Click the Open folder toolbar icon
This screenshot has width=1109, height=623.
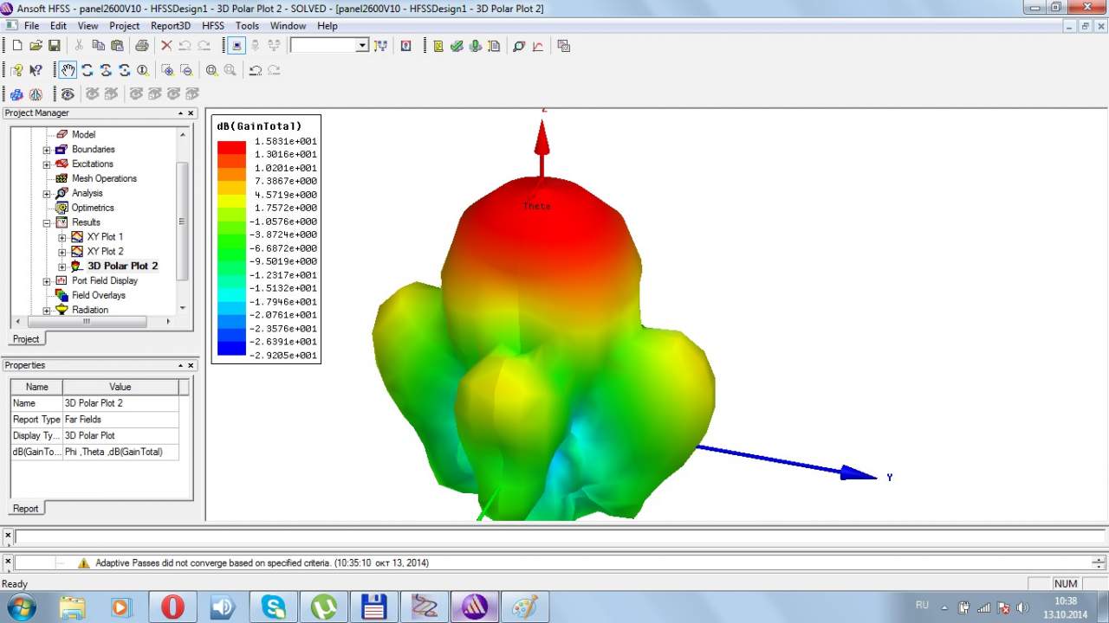36,46
